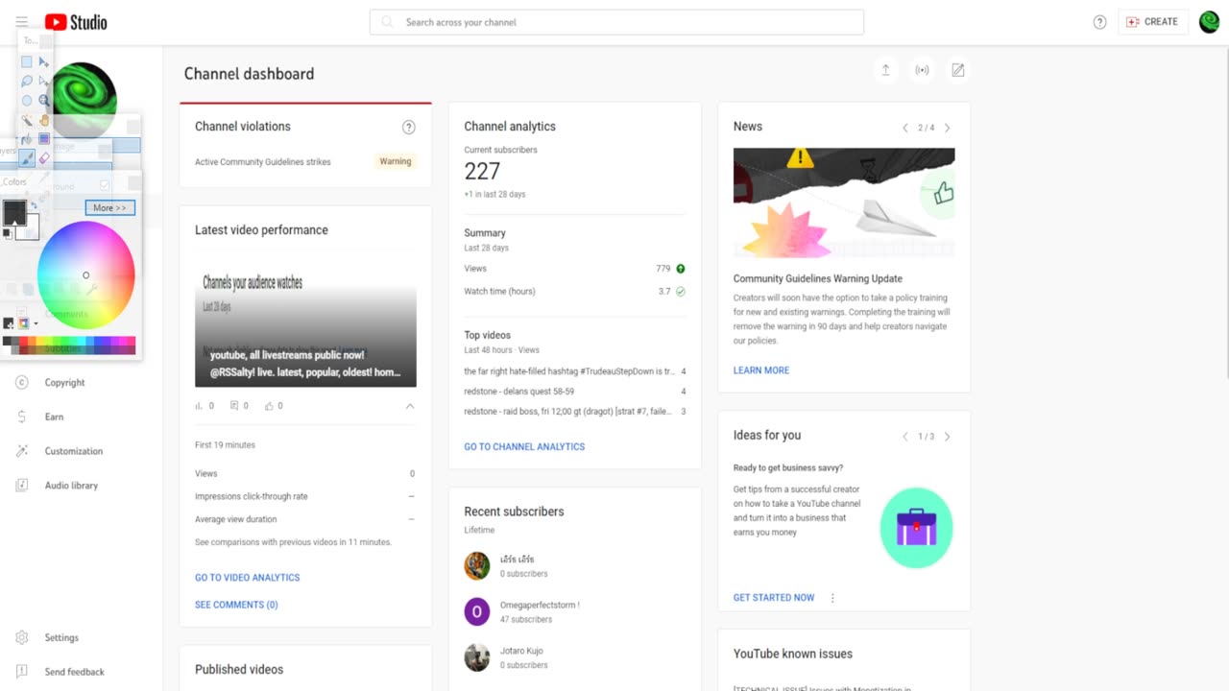Click GO TO CHANNEL ANALYTICS link

(524, 446)
